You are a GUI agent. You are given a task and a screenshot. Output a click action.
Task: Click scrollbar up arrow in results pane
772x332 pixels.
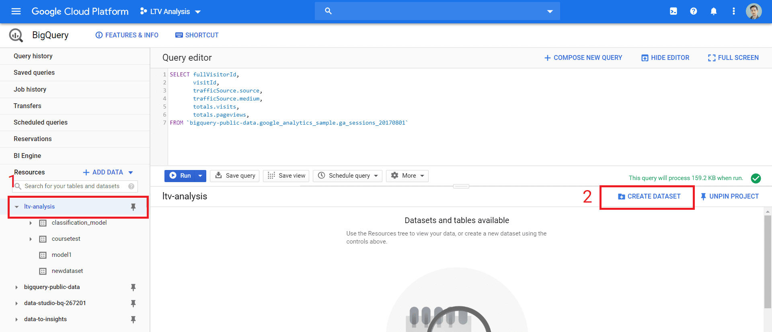point(768,211)
